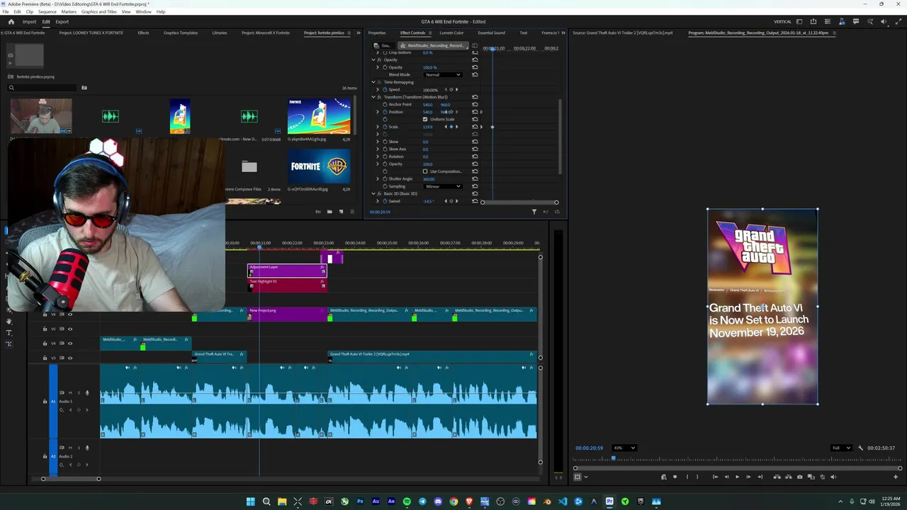This screenshot has width=907, height=510.
Task: Go to the next Swivel keyframe
Action: pyautogui.click(x=456, y=201)
